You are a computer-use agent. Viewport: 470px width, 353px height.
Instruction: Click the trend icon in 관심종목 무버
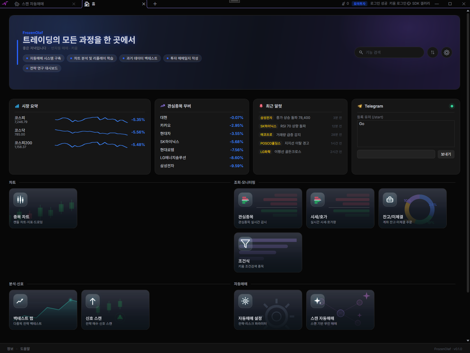point(163,106)
